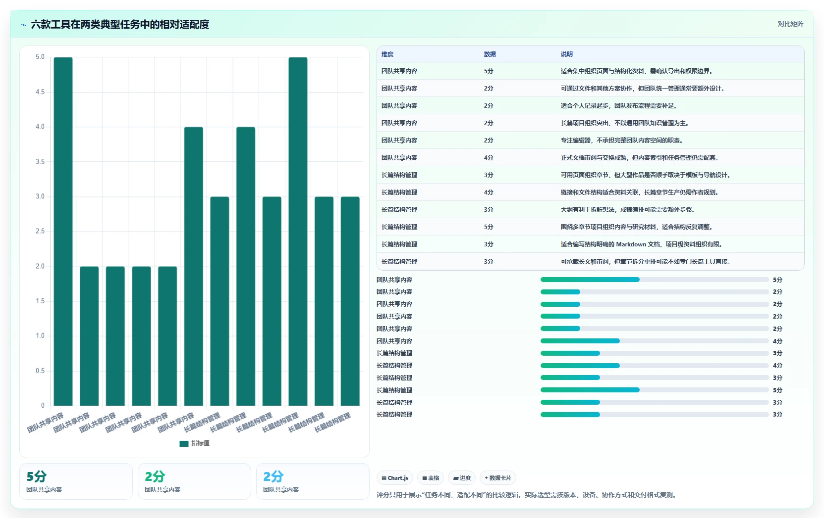Toggle the 指标值 legend color swatch
The image size is (824, 518).
[x=184, y=443]
